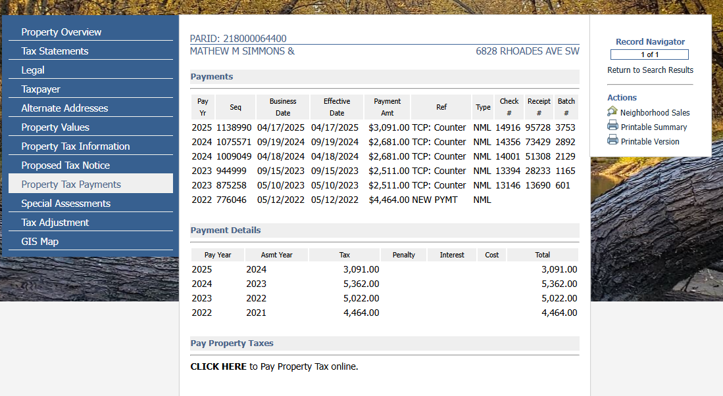723x396 pixels.
Task: Click the Printable Summary link text
Action: point(653,127)
